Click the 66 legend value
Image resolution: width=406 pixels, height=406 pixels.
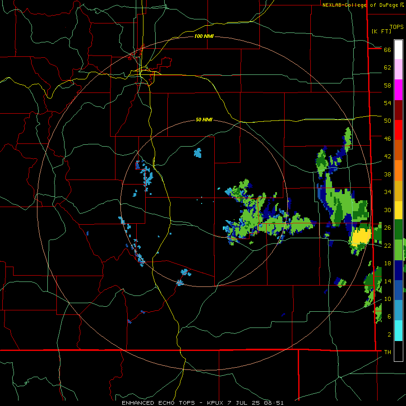(x=388, y=50)
